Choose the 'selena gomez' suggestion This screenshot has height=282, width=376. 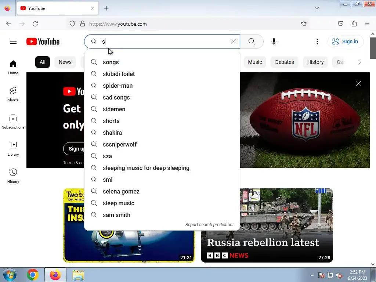[162, 191]
